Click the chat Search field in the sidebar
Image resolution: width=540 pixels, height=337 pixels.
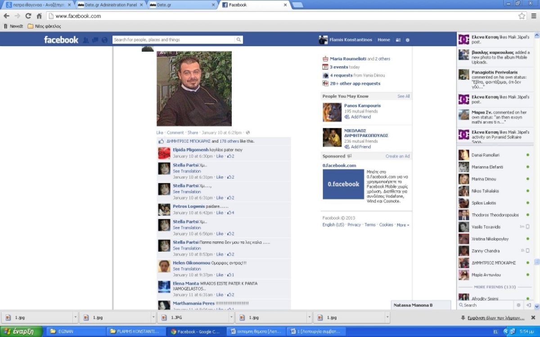coord(486,305)
